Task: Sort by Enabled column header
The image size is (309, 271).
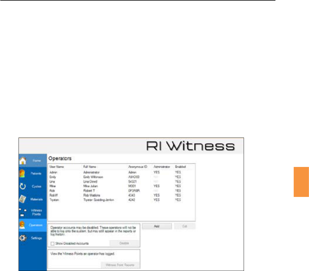Action: (180, 167)
